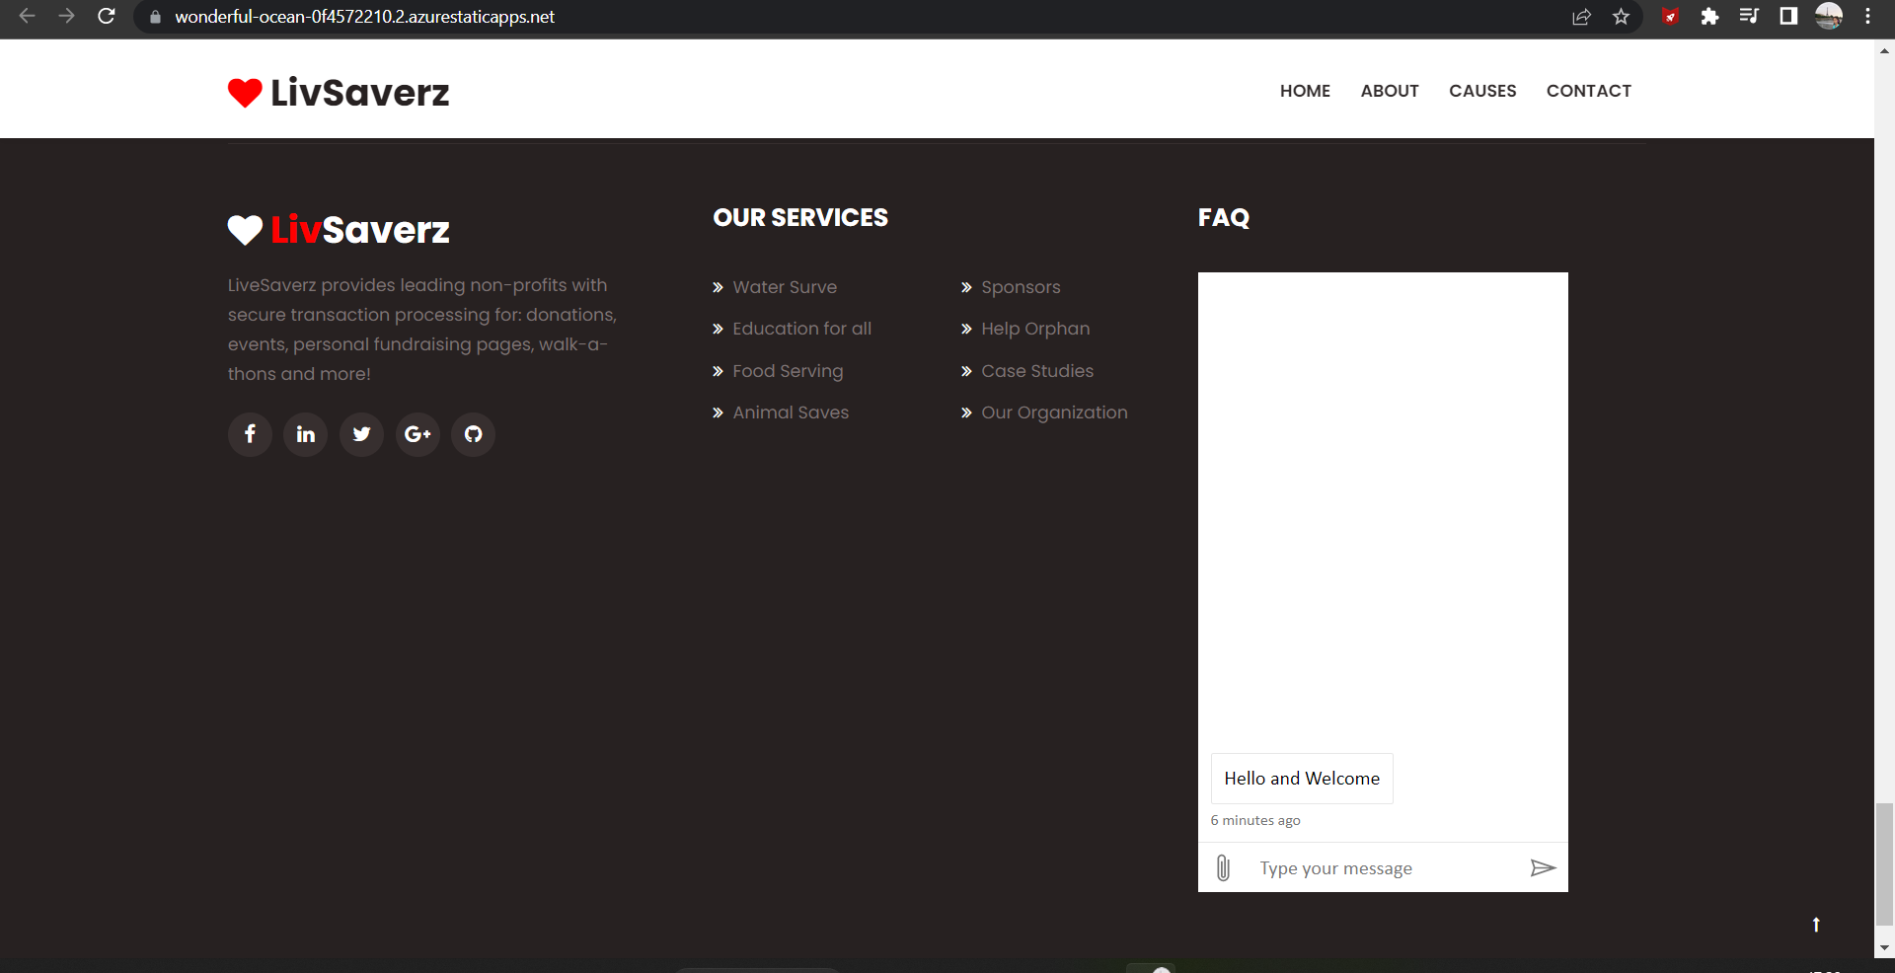Open the Education for all link
The height and width of the screenshot is (973, 1895).
click(x=801, y=329)
